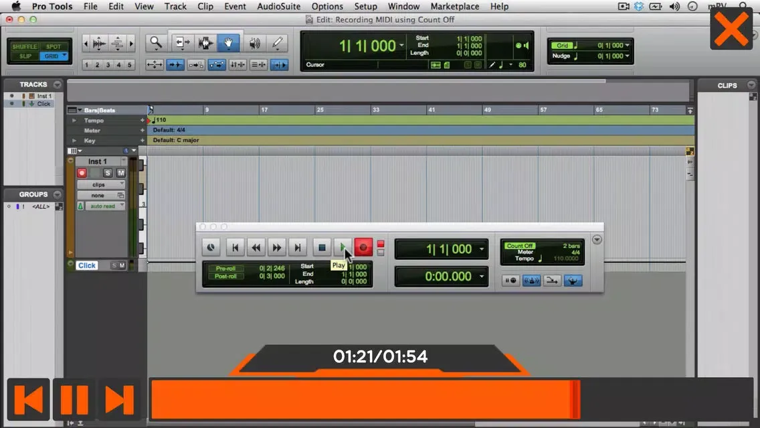
Task: Toggle the Post-roll button in Transport
Action: click(225, 276)
